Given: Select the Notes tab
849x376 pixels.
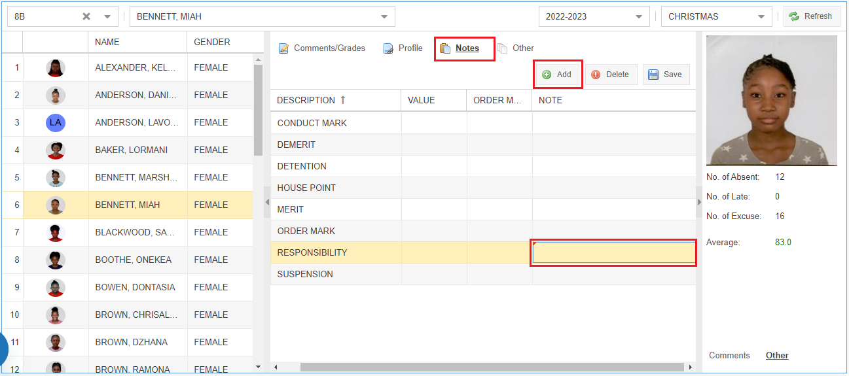Looking at the screenshot, I should 460,48.
